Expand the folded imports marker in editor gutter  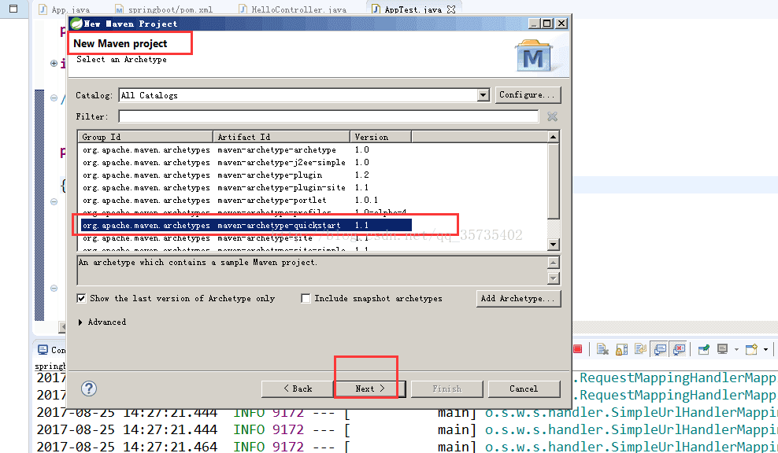pyautogui.click(x=54, y=63)
